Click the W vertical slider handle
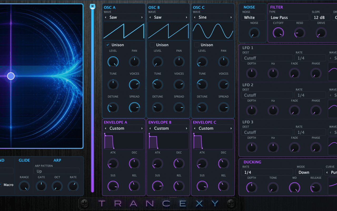 [x=92, y=6]
